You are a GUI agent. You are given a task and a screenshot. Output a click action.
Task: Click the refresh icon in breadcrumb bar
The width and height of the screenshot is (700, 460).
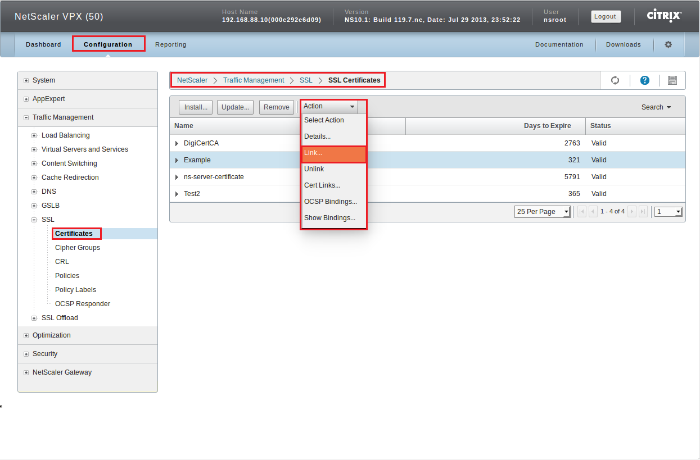[615, 80]
